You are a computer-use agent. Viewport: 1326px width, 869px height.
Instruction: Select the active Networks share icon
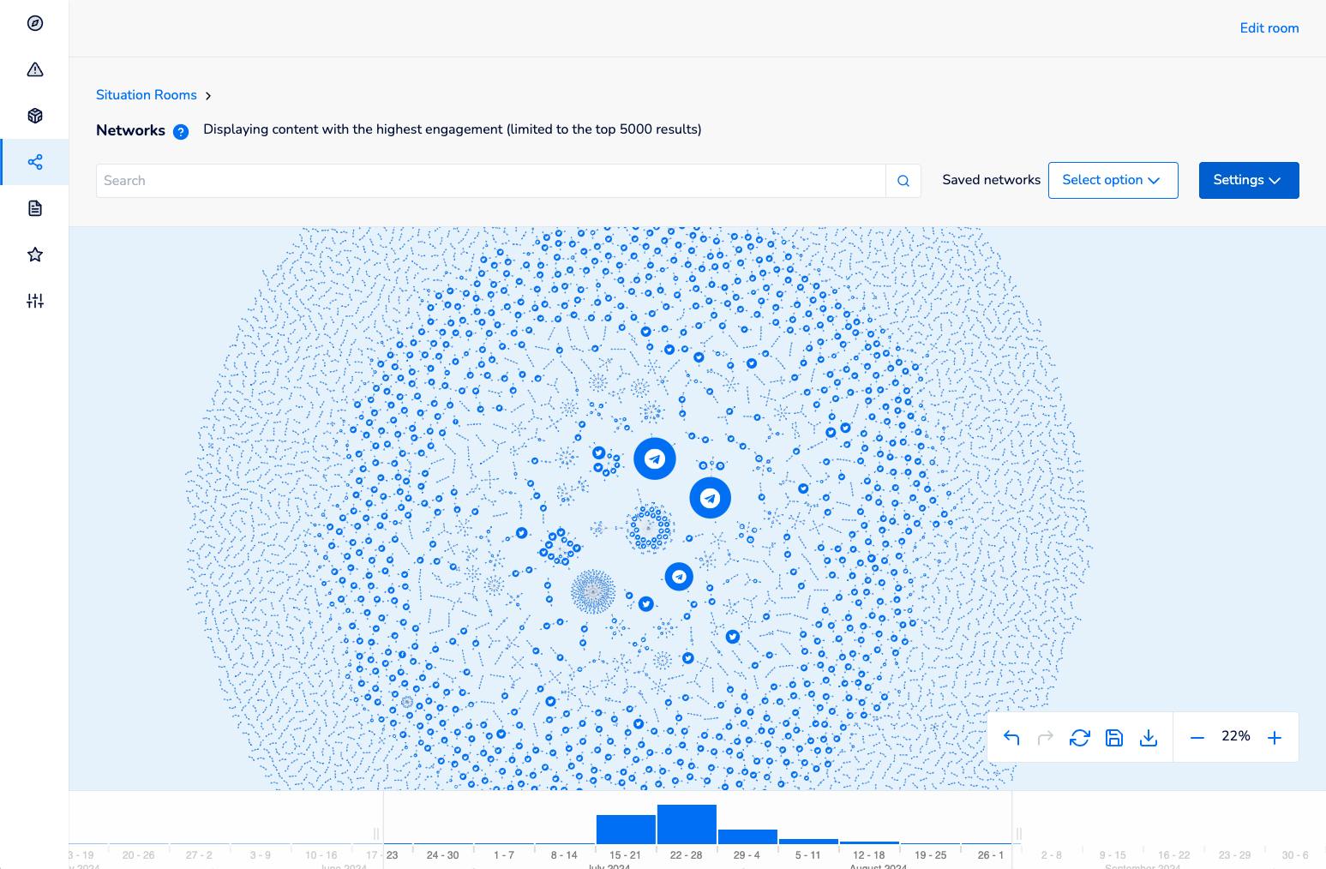pos(34,161)
